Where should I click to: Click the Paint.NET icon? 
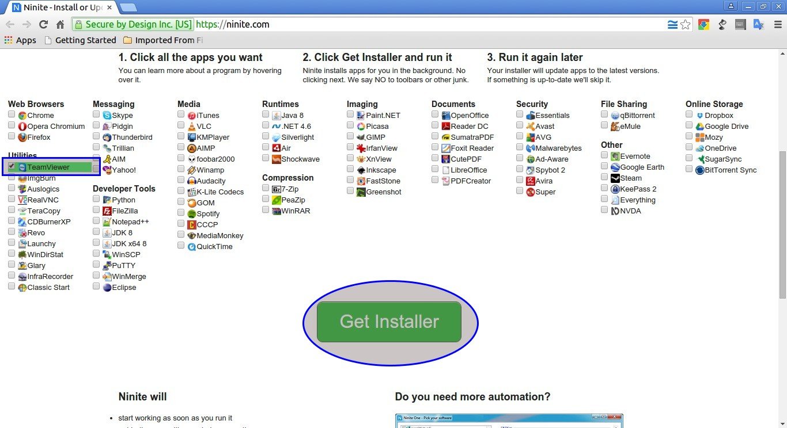click(361, 116)
